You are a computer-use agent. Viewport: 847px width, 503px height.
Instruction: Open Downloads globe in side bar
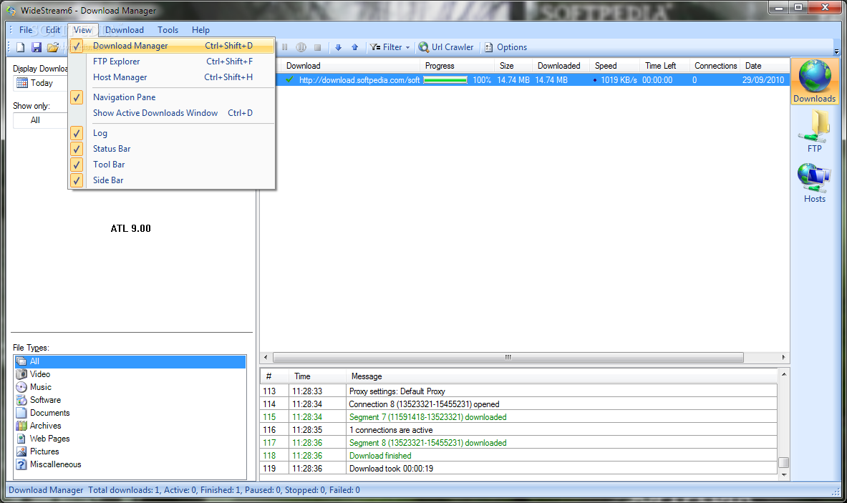[815, 81]
